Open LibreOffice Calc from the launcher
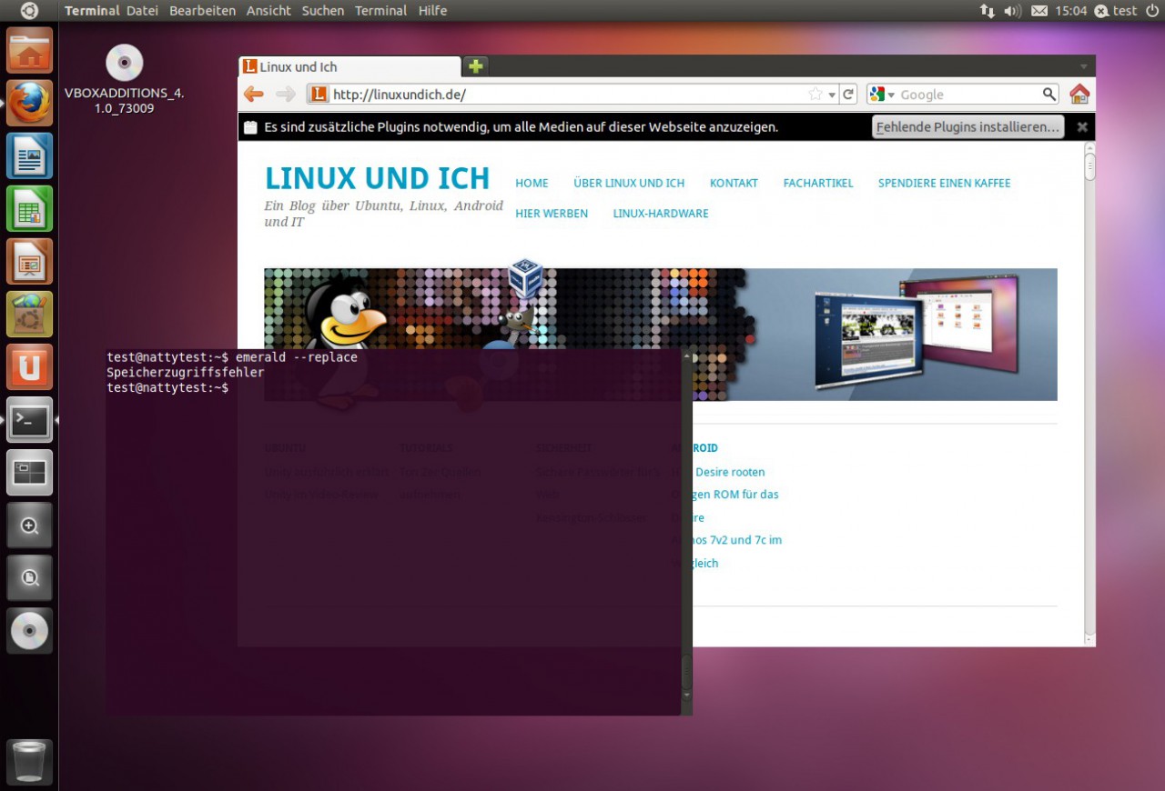 click(x=30, y=208)
